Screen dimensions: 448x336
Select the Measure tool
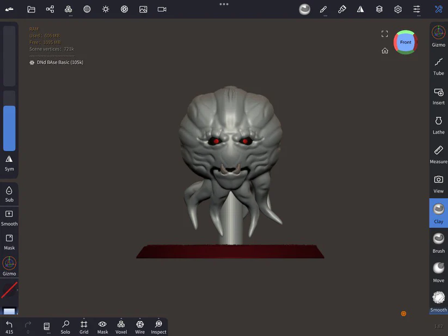click(439, 155)
